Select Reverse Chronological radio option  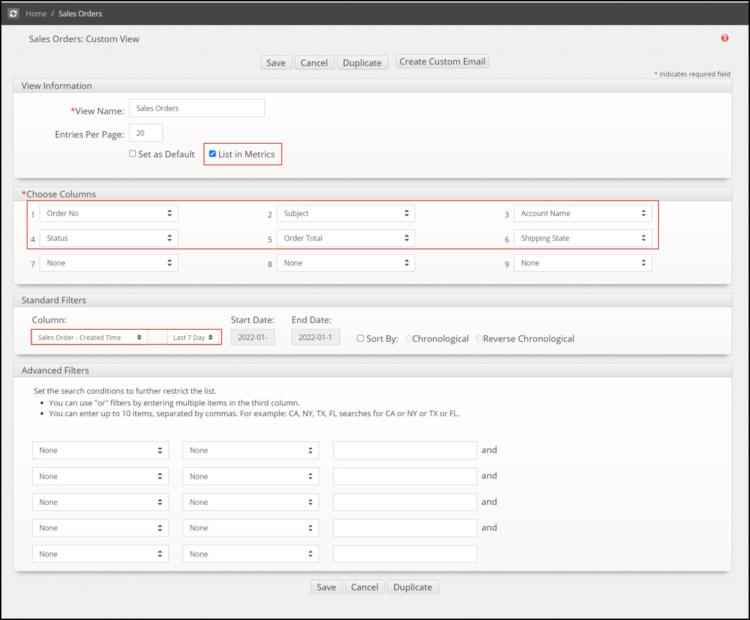click(479, 338)
